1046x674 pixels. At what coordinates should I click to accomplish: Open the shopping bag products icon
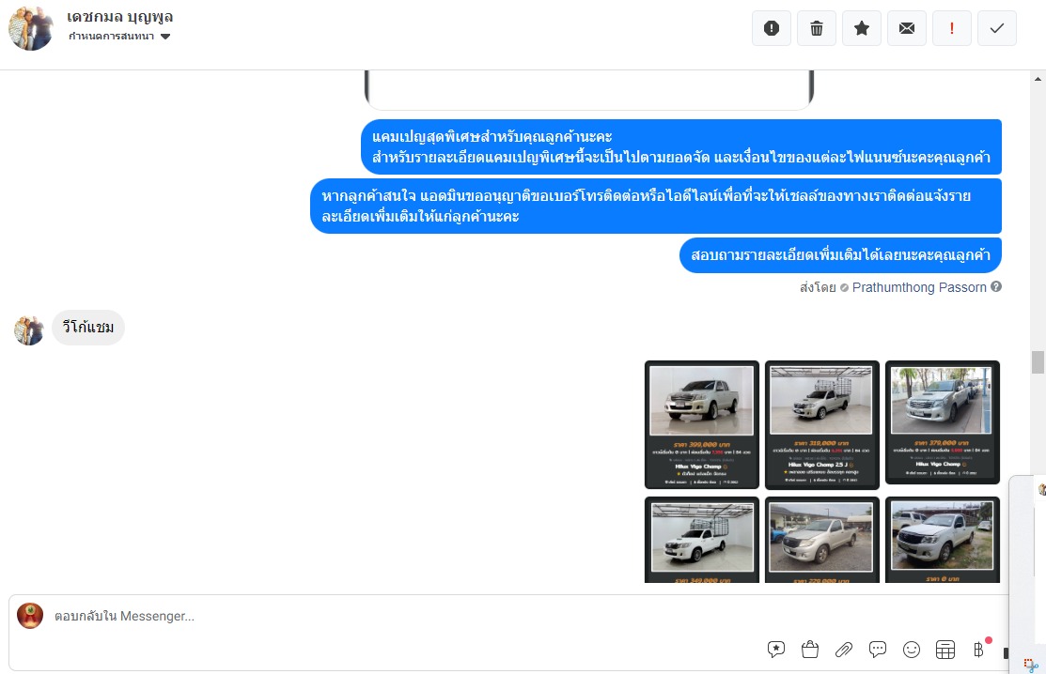pyautogui.click(x=810, y=649)
